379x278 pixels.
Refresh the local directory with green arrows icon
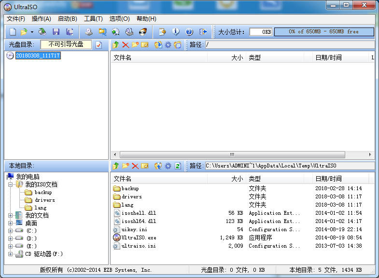click(x=178, y=166)
